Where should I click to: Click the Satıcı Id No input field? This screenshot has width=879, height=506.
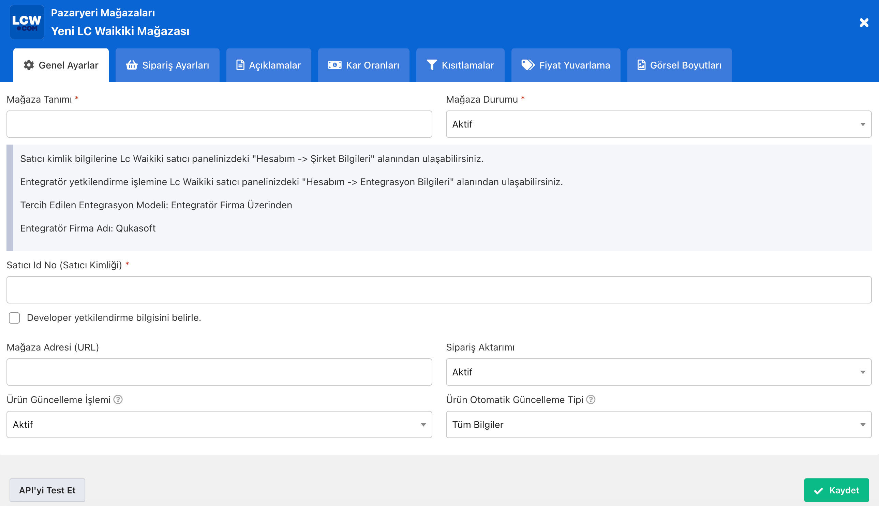439,289
